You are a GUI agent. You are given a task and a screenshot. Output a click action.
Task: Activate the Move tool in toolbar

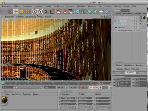[x=16, y=11]
